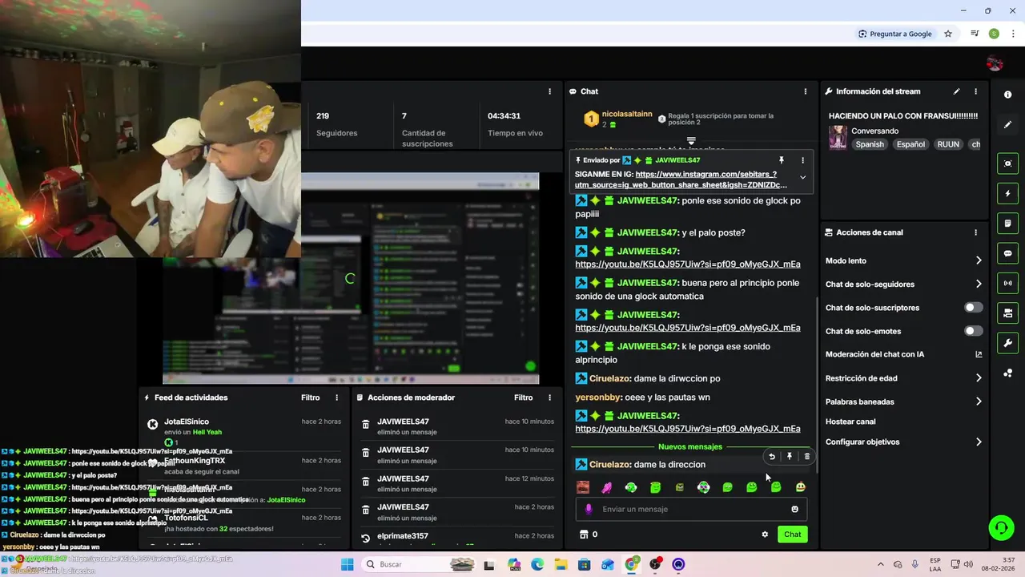The height and width of the screenshot is (577, 1025).
Task: Open the pinned message three-dot menu
Action: pyautogui.click(x=802, y=160)
